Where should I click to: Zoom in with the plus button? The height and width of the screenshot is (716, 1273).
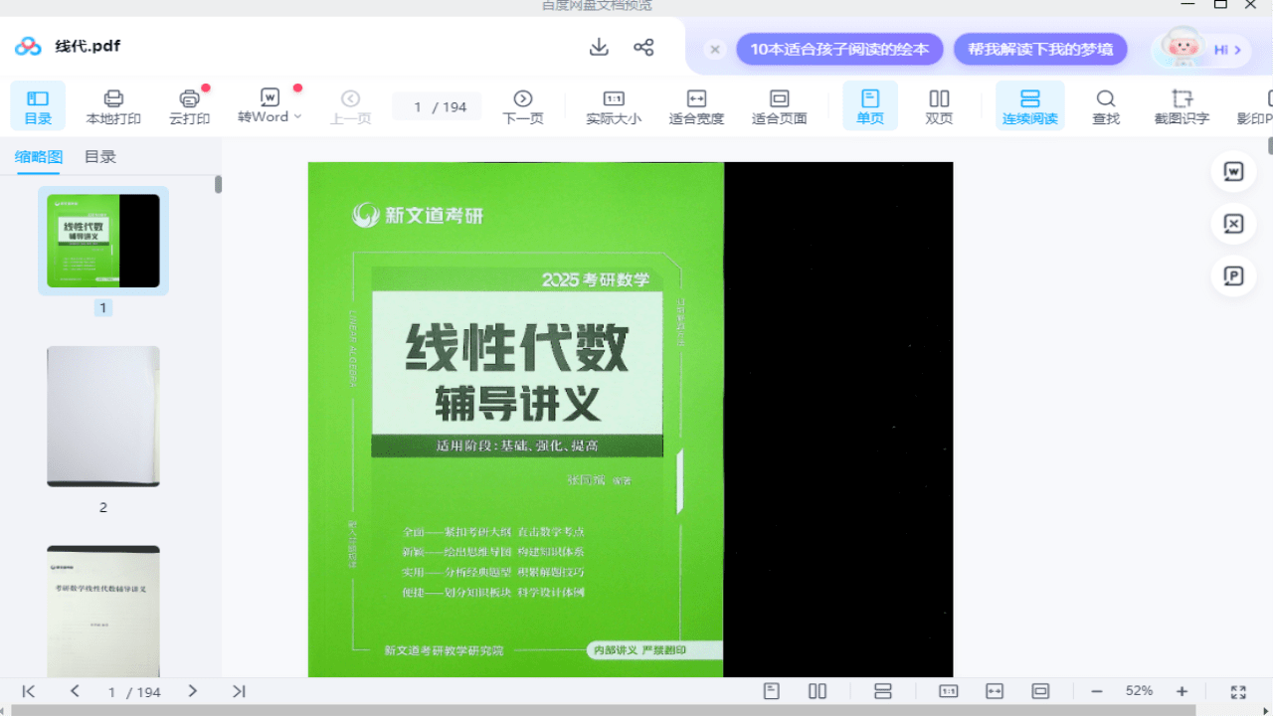pyautogui.click(x=1182, y=691)
